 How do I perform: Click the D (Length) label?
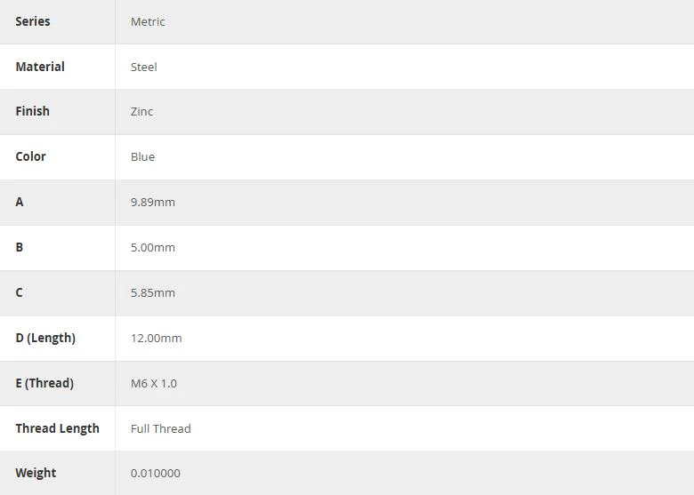pos(45,338)
